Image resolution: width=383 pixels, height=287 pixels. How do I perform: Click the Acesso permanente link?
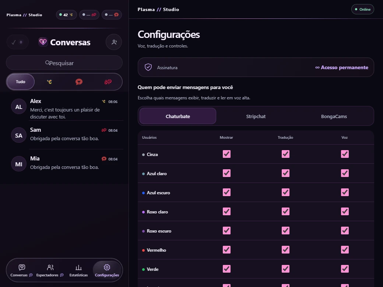342,67
